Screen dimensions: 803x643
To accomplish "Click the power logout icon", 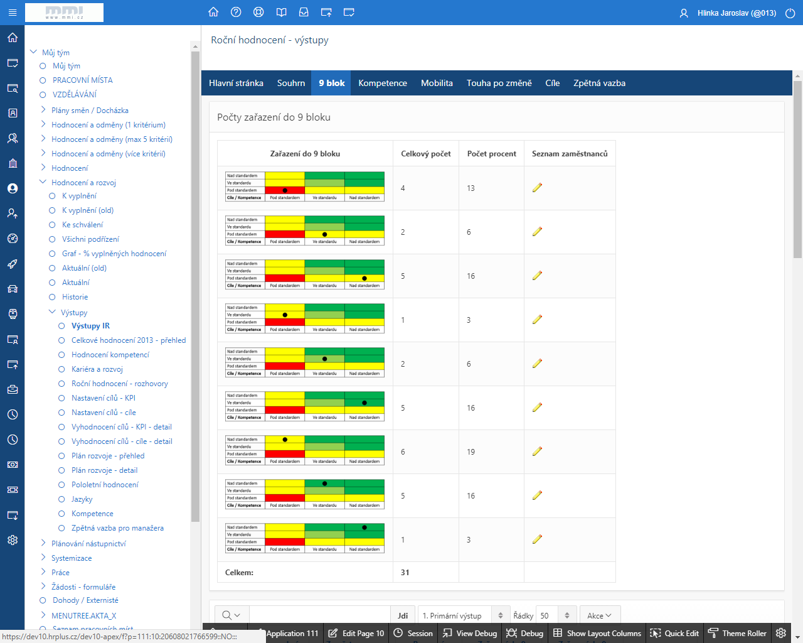I will tap(790, 13).
